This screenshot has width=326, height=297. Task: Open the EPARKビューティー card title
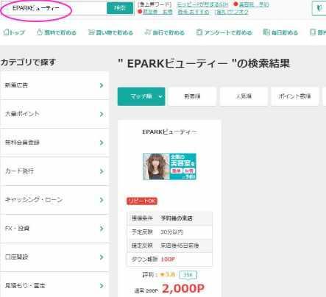169,132
